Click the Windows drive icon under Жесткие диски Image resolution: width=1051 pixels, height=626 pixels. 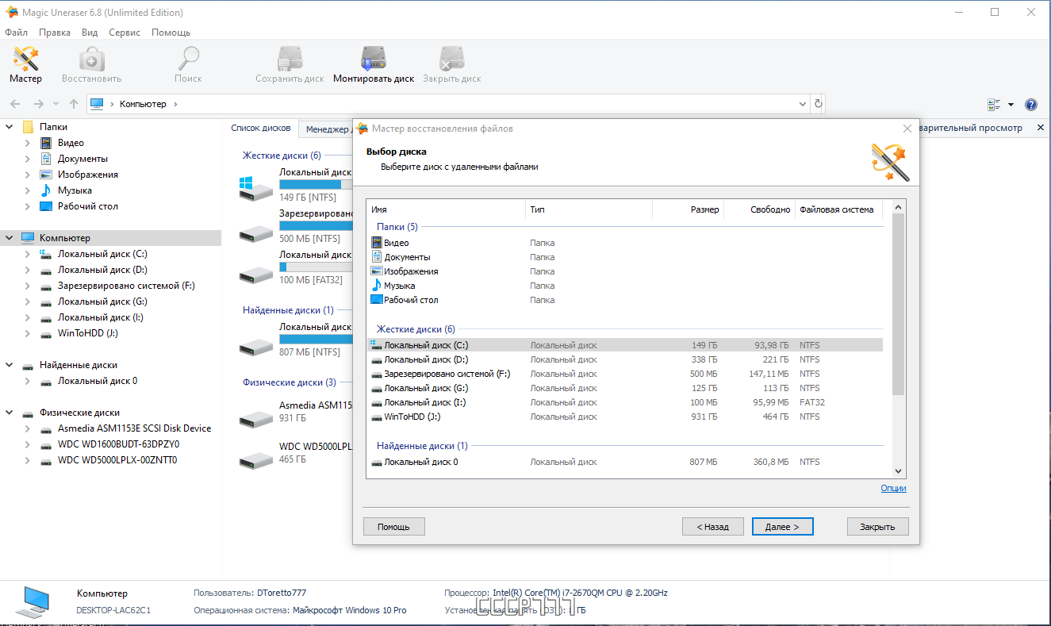click(x=256, y=187)
